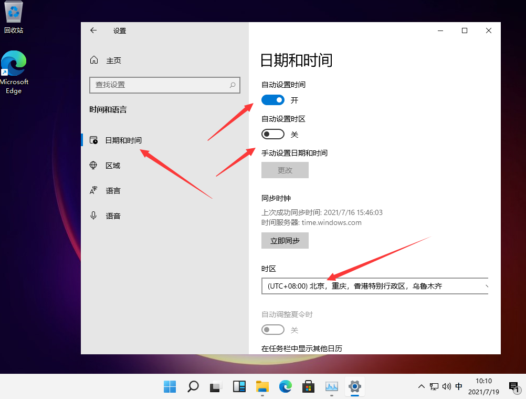Click the 更改 button
Screen dimensions: 526x399
click(285, 170)
